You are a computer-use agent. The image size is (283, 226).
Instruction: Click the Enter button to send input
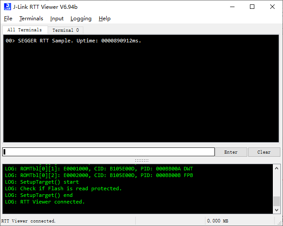click(x=231, y=152)
